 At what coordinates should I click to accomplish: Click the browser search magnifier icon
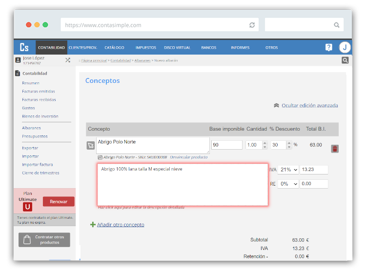(336, 25)
